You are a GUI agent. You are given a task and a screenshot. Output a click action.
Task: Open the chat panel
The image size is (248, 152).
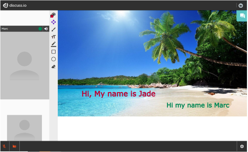coord(242,16)
